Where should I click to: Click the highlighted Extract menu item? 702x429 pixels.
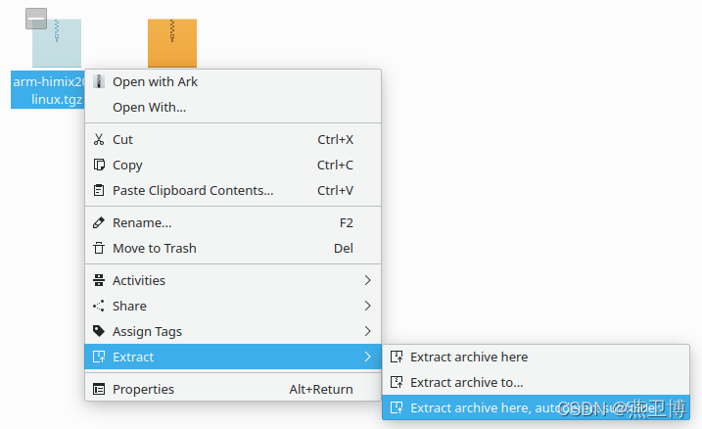pos(233,357)
